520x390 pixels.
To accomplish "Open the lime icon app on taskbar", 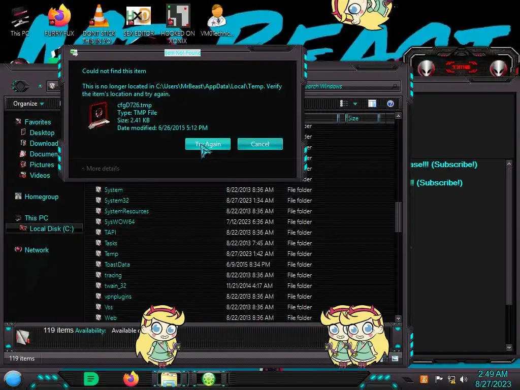I will pos(209,379).
